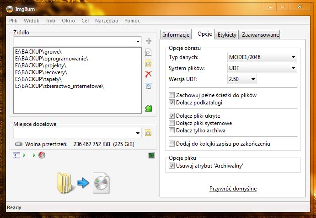Viewport: 316px width, 218px height.
Task: Switch to the Zaawansowane tab
Action: pos(260,35)
